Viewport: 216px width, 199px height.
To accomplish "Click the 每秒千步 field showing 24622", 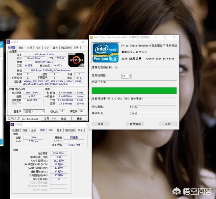I will click(x=153, y=114).
